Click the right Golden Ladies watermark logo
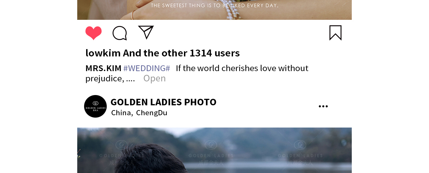Viewport: 429px width, 173px height. click(x=300, y=153)
